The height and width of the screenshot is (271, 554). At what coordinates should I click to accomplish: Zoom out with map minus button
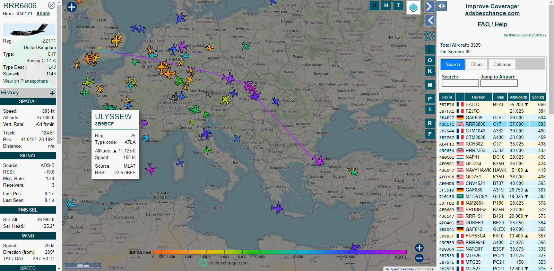(x=419, y=258)
